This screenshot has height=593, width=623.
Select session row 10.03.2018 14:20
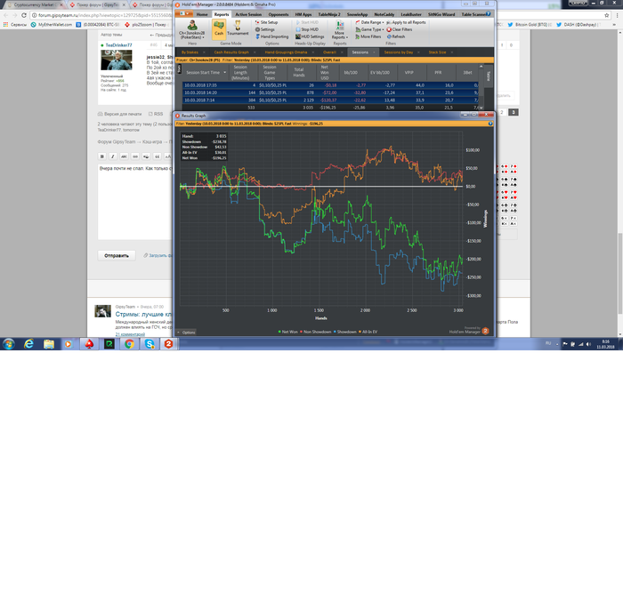[x=330, y=92]
